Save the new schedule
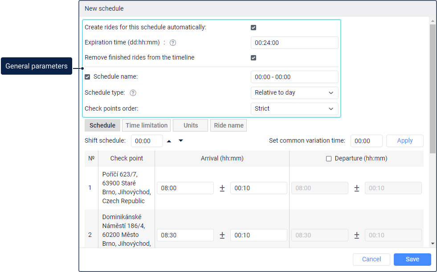437x272 pixels. (412, 260)
